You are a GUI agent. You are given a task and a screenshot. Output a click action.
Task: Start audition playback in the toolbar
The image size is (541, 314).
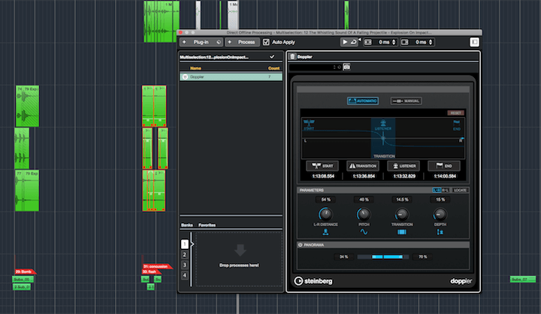[345, 42]
